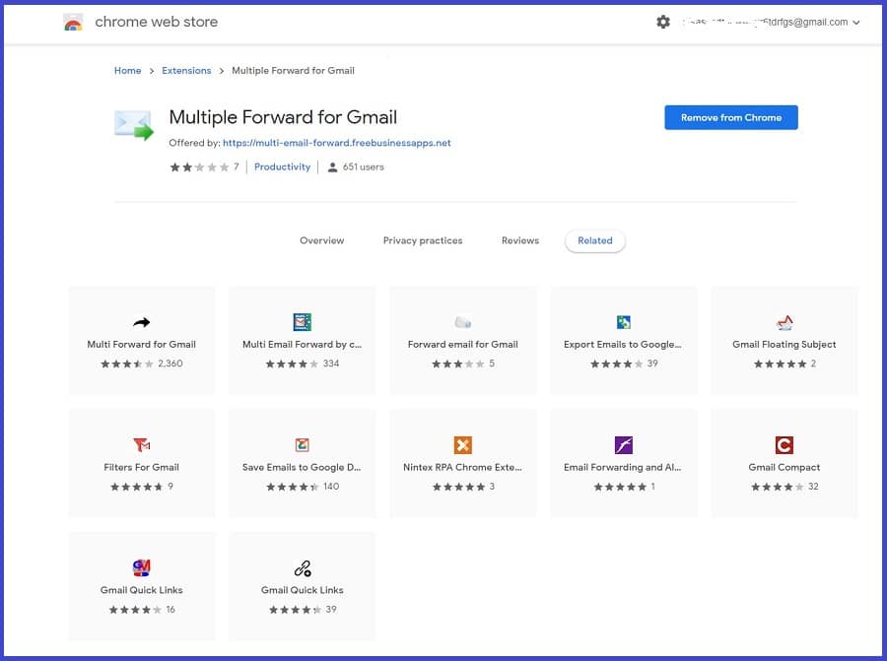The width and height of the screenshot is (887, 661).
Task: Open the Extensions breadcrumb link
Action: coord(186,71)
